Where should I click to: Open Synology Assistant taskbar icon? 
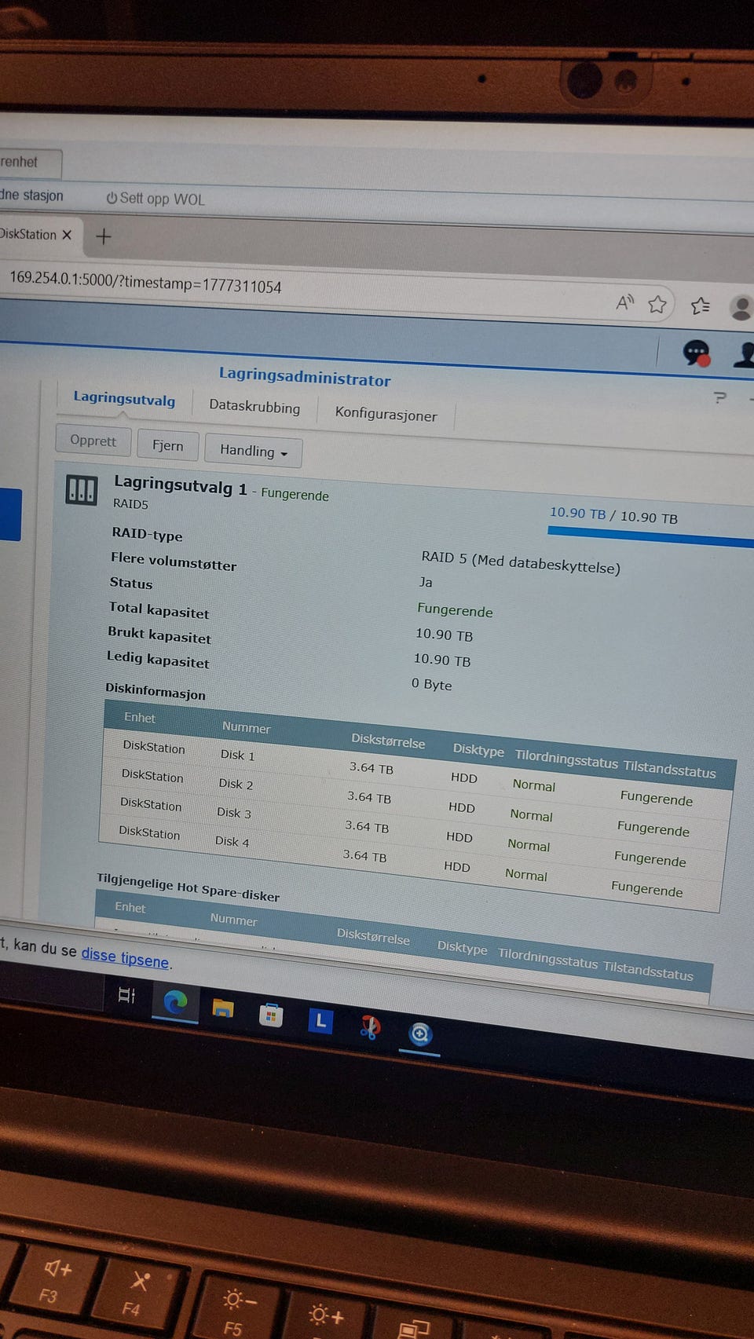(x=419, y=1034)
